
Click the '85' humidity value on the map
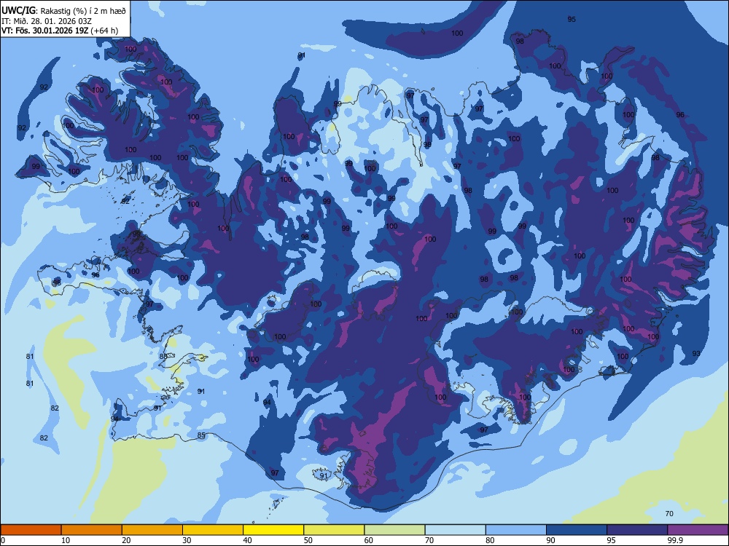pyautogui.click(x=201, y=435)
